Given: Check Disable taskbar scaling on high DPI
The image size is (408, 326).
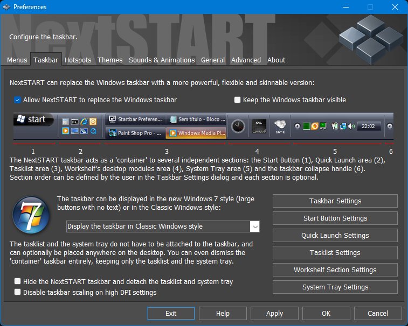Looking at the screenshot, I should 17,292.
